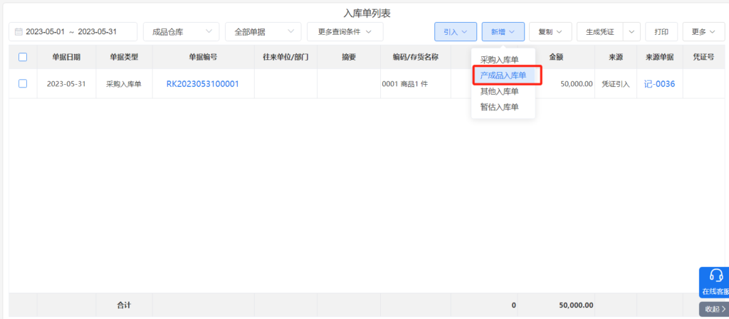
Task: Choose 其他入库单 from the 新增 menu
Action: click(499, 92)
